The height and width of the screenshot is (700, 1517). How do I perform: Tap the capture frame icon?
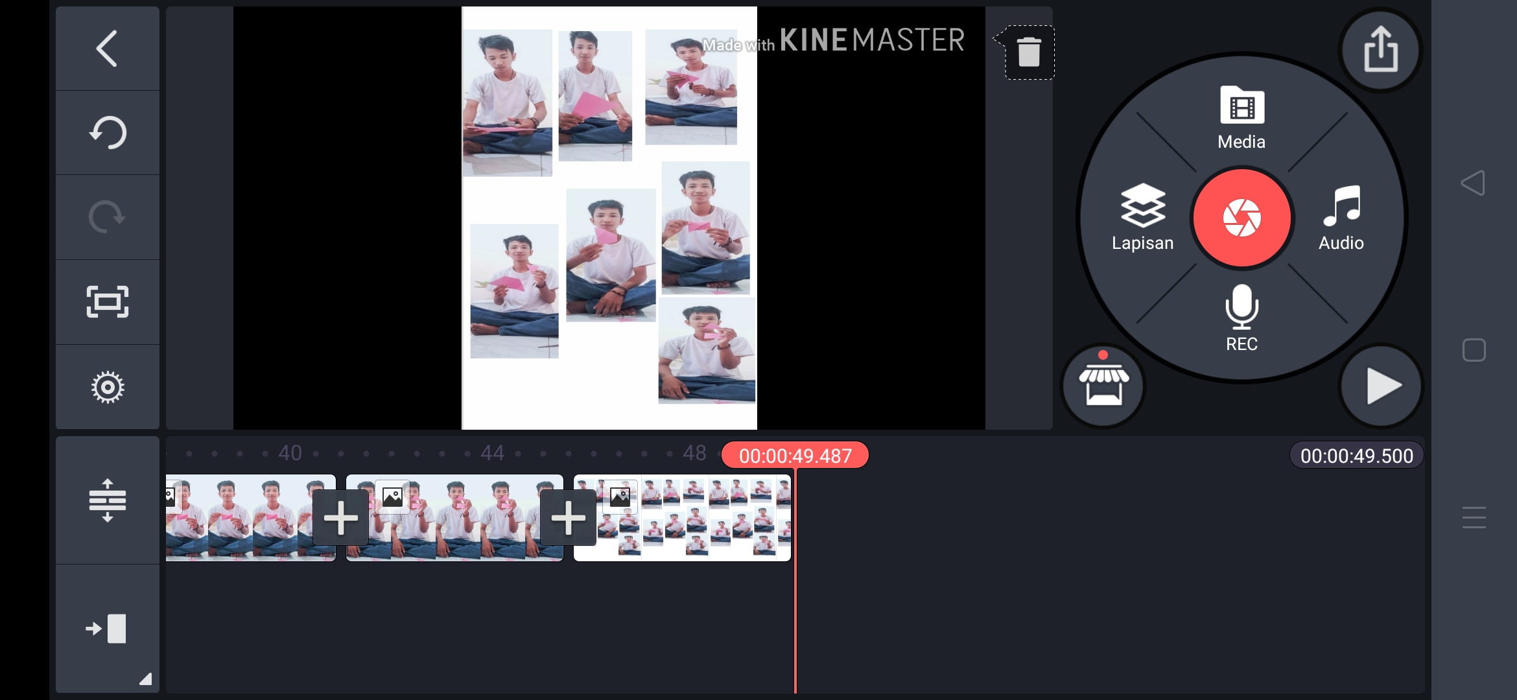coord(107,302)
